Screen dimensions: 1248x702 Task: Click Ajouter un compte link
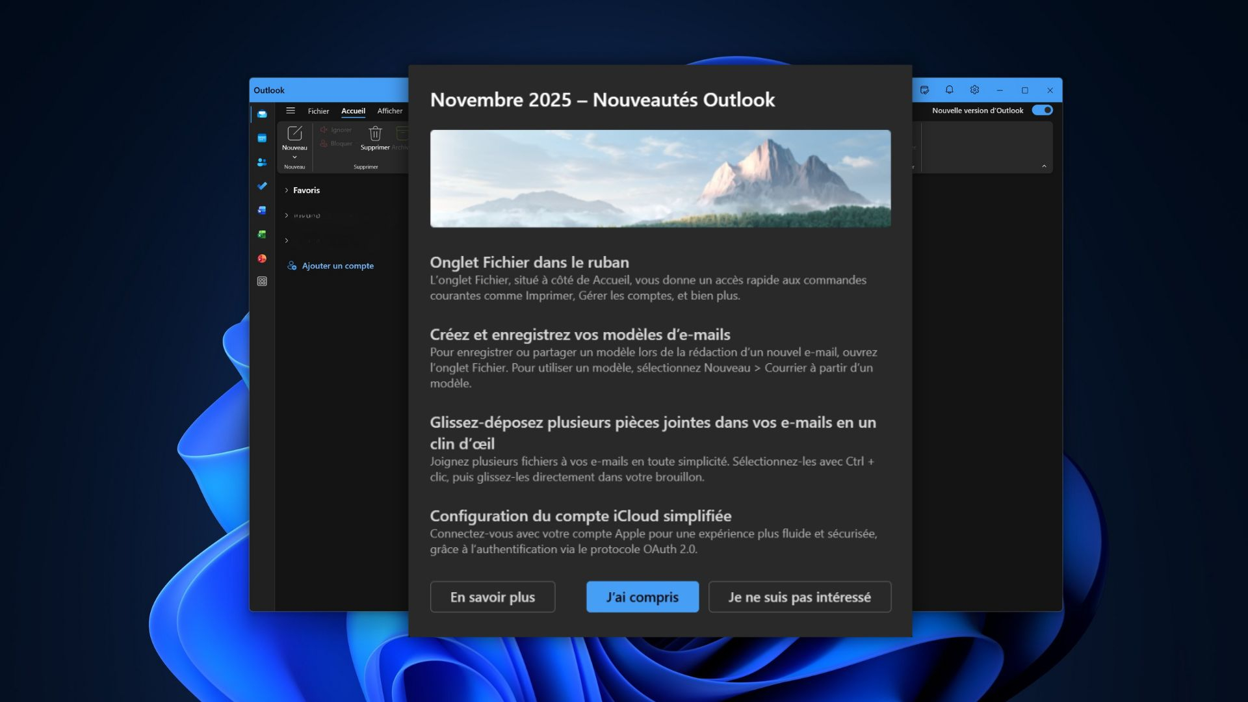[337, 265]
